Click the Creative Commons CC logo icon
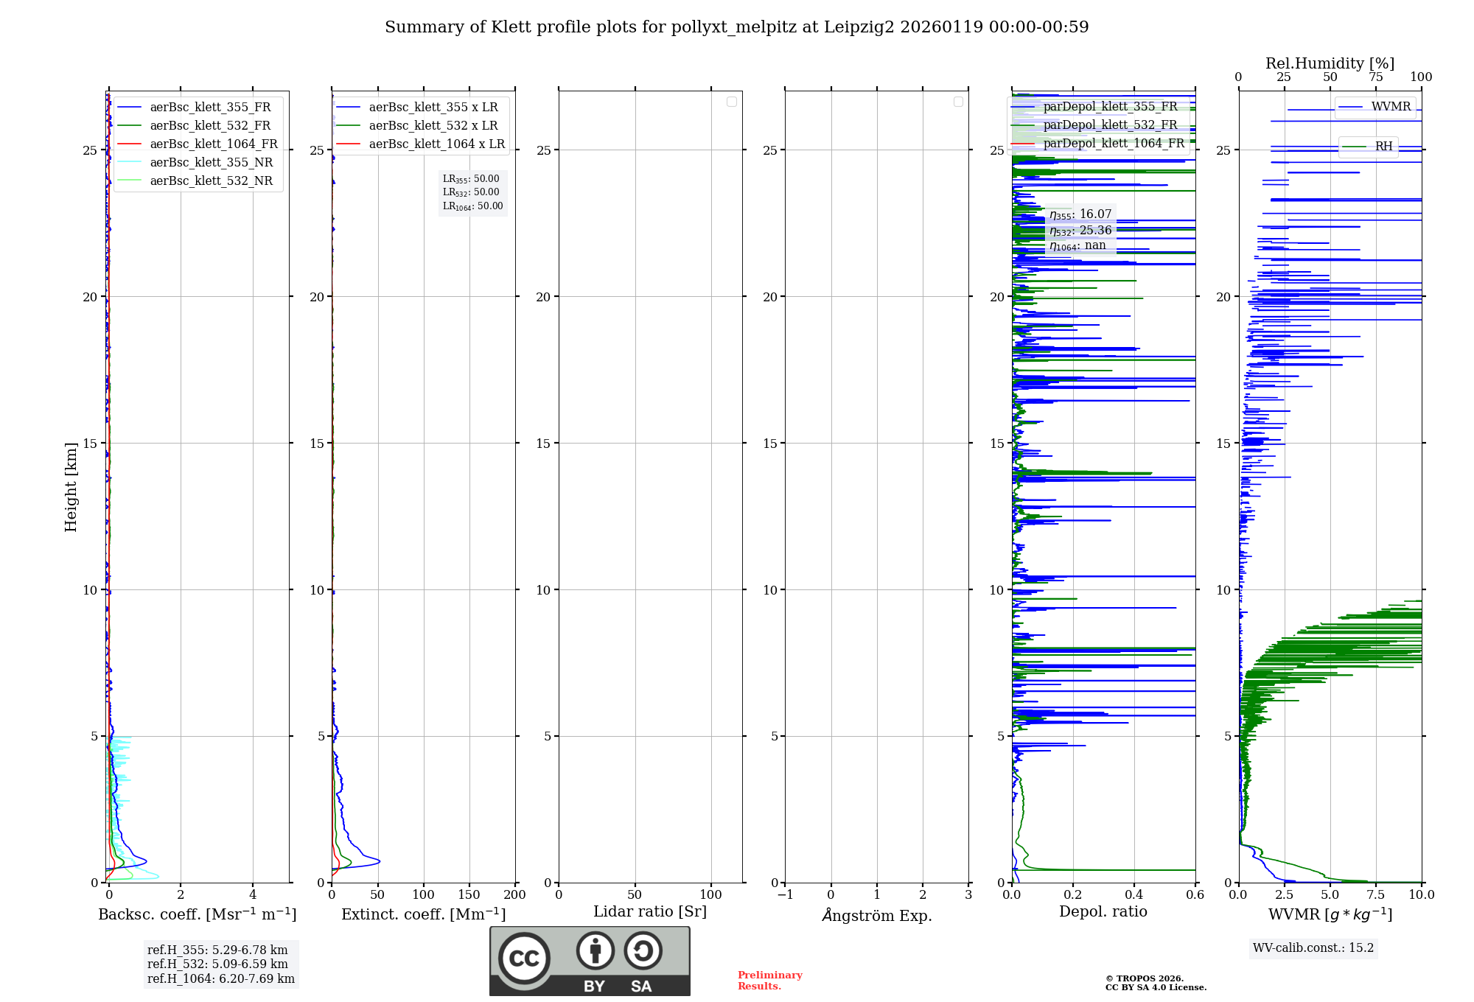 click(524, 958)
